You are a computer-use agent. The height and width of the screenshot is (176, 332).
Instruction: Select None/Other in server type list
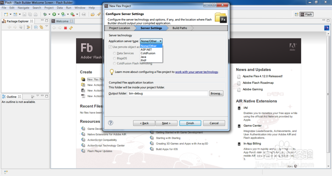click(151, 46)
